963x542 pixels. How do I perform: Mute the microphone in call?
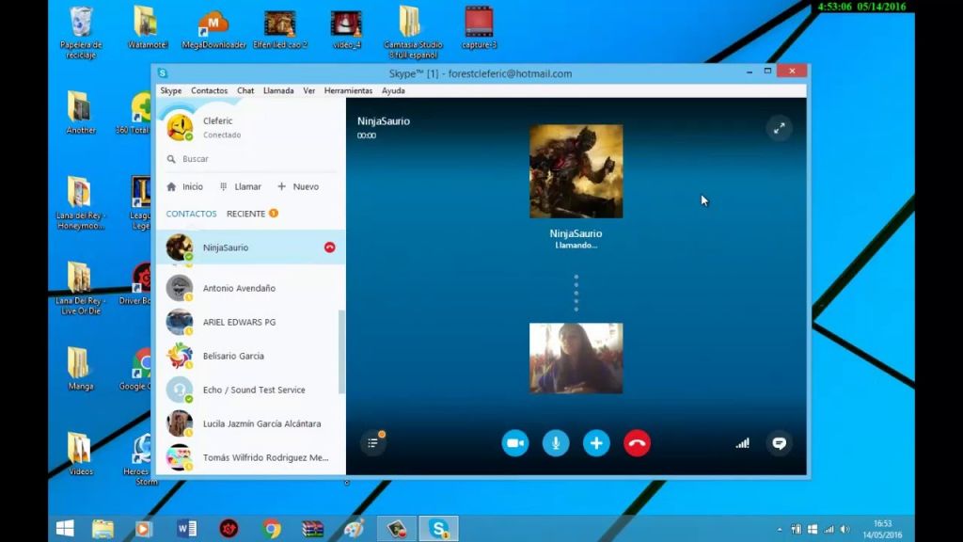(556, 443)
